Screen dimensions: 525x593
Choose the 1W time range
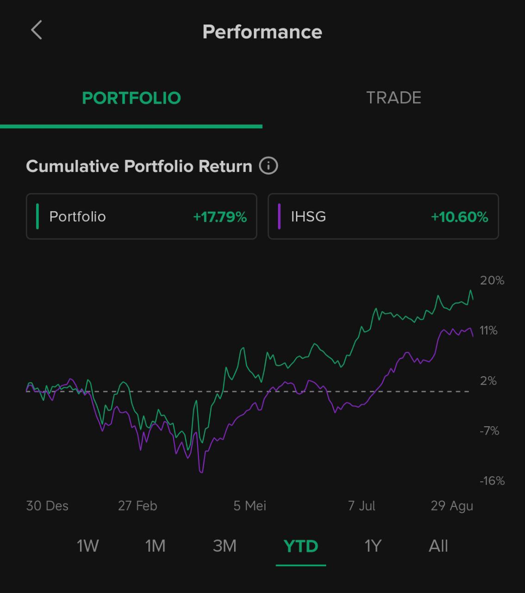[x=87, y=546]
